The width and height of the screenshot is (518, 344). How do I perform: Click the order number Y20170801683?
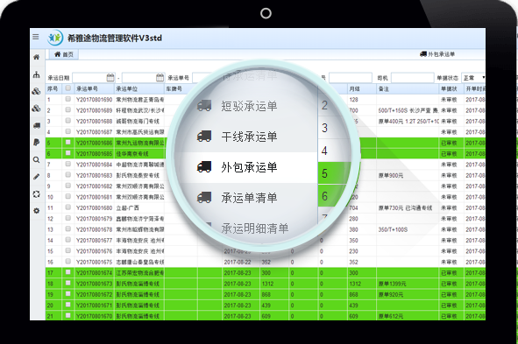coord(95,175)
